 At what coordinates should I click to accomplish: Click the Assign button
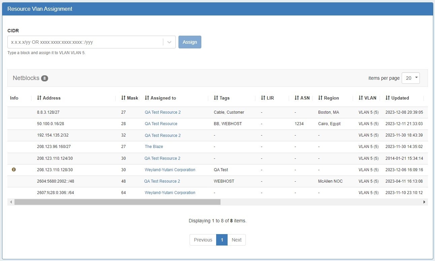(x=190, y=42)
